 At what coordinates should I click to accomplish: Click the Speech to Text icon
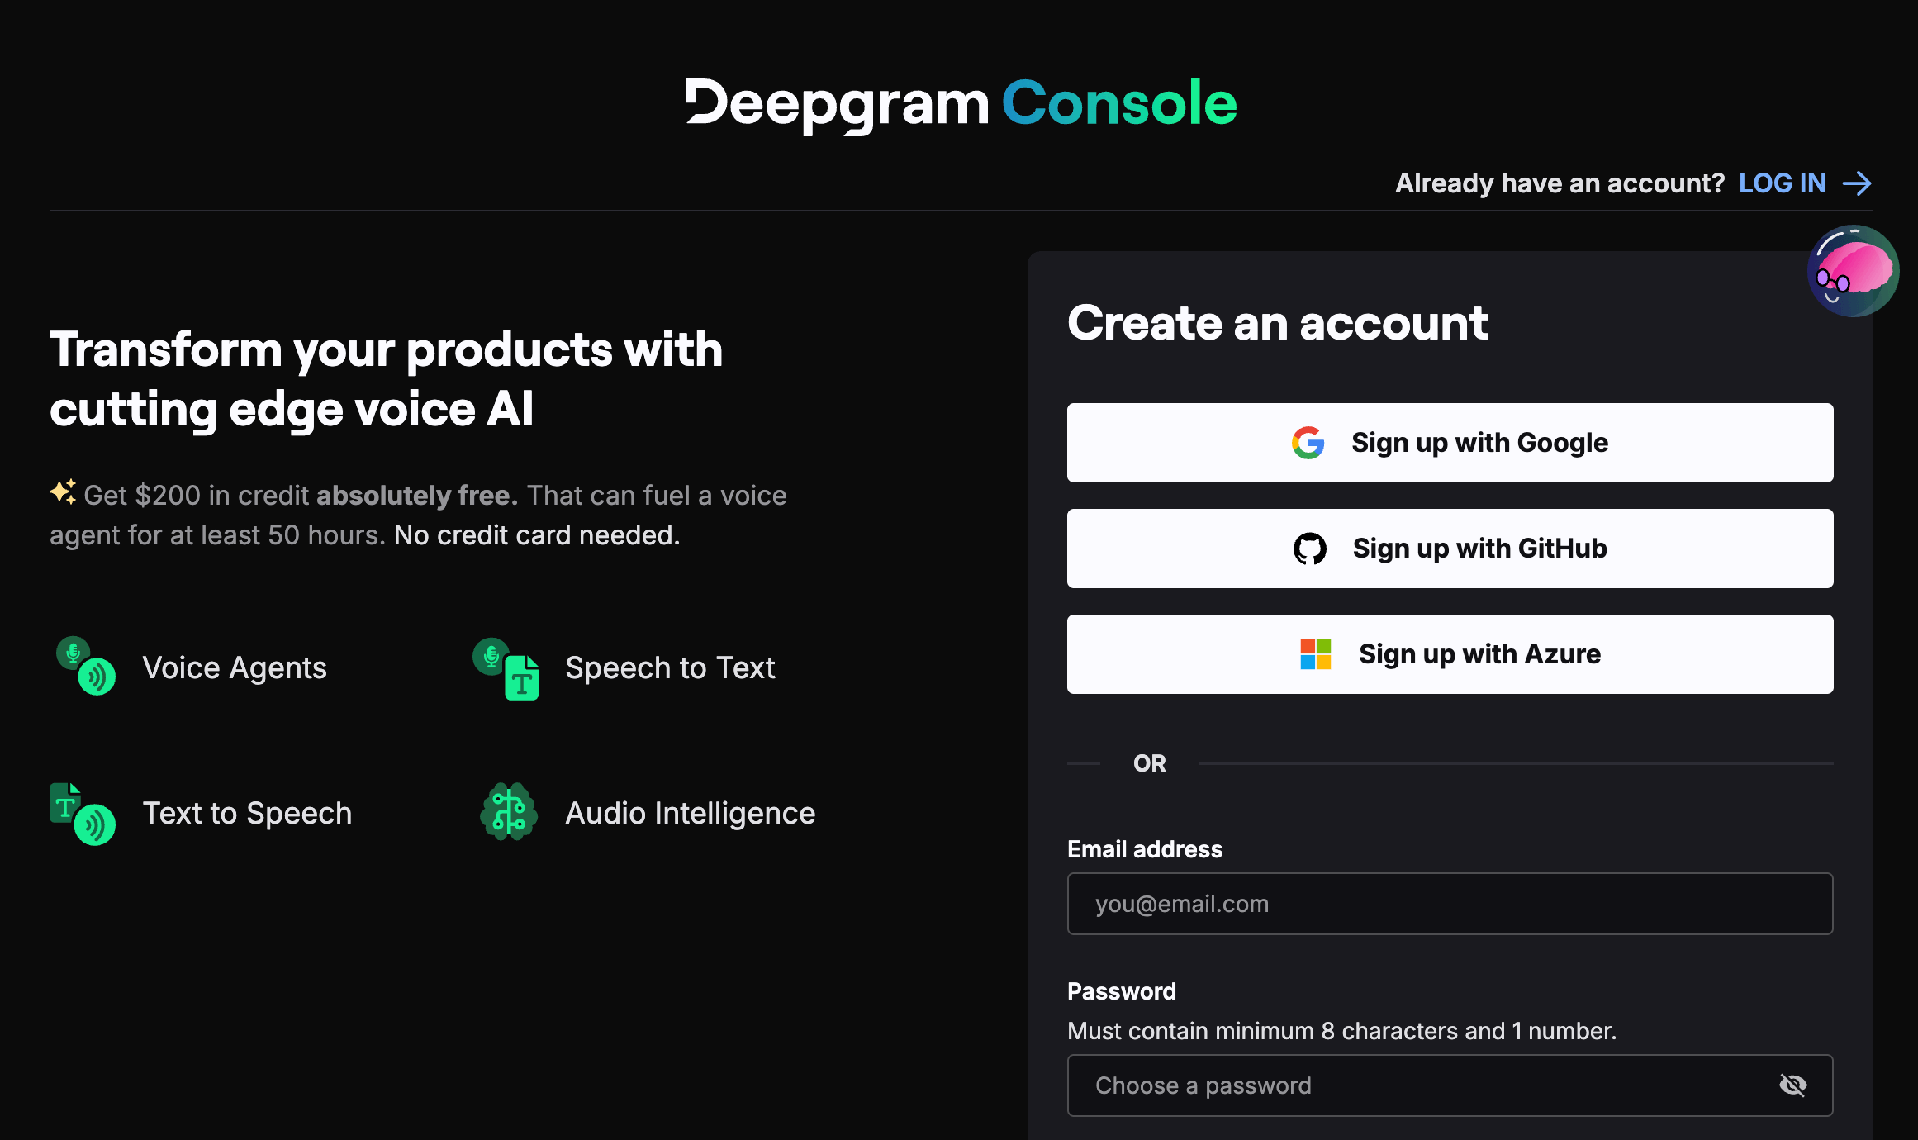pyautogui.click(x=507, y=667)
